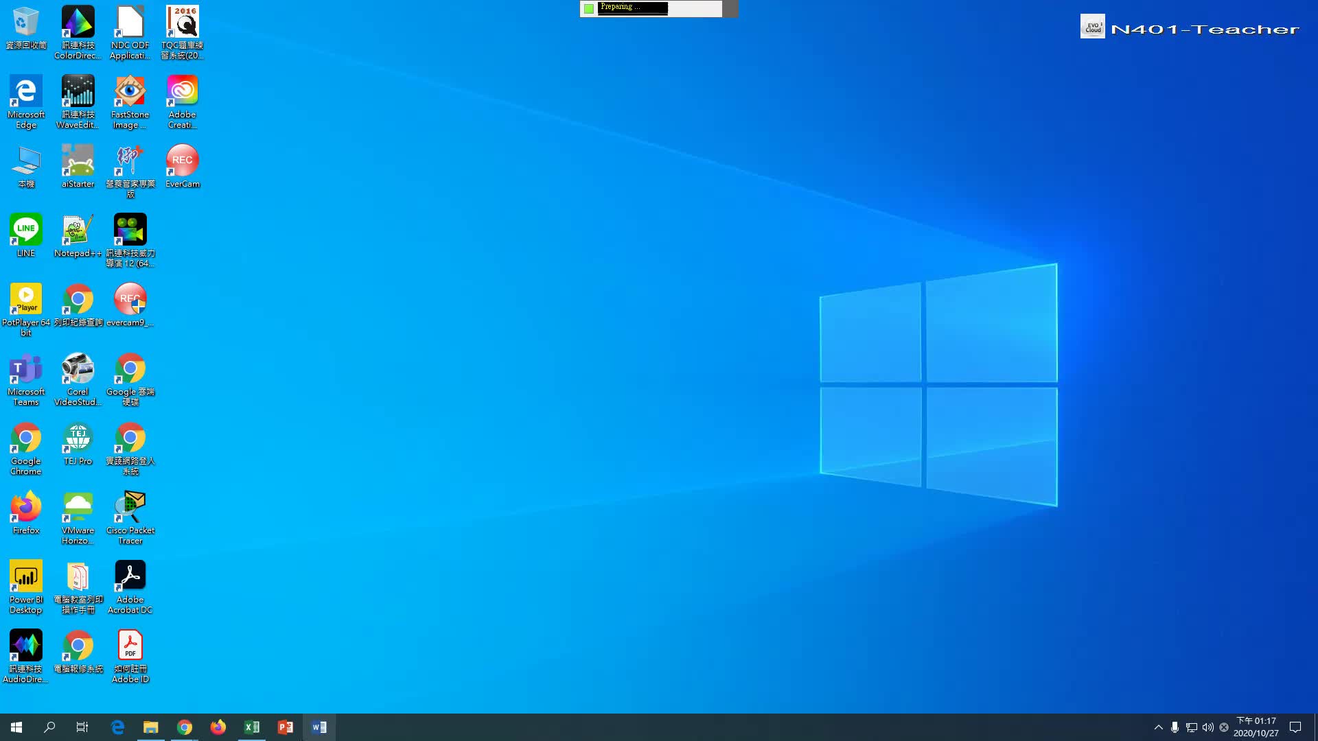Image resolution: width=1318 pixels, height=741 pixels.
Task: Click the taskbar search magnifier
Action: pos(49,727)
